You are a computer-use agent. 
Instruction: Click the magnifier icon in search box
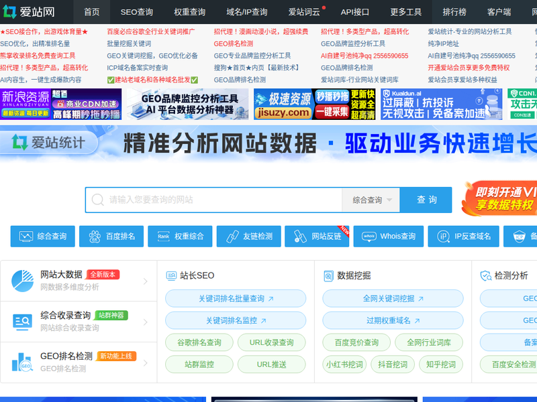click(x=97, y=200)
